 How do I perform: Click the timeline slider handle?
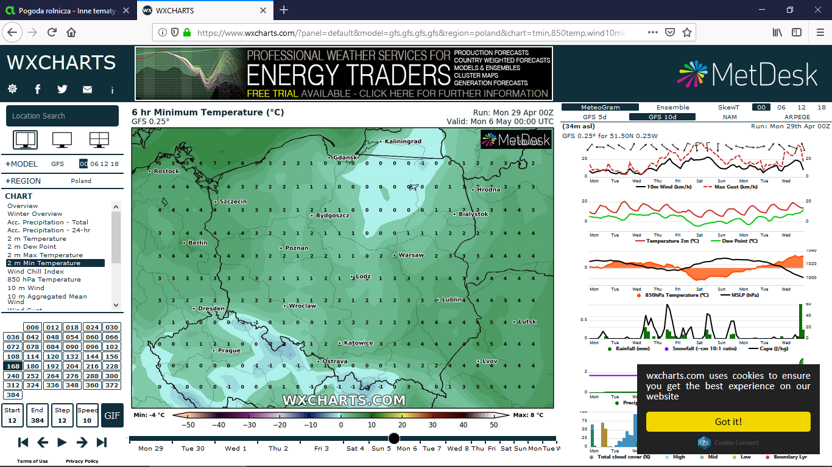[394, 438]
